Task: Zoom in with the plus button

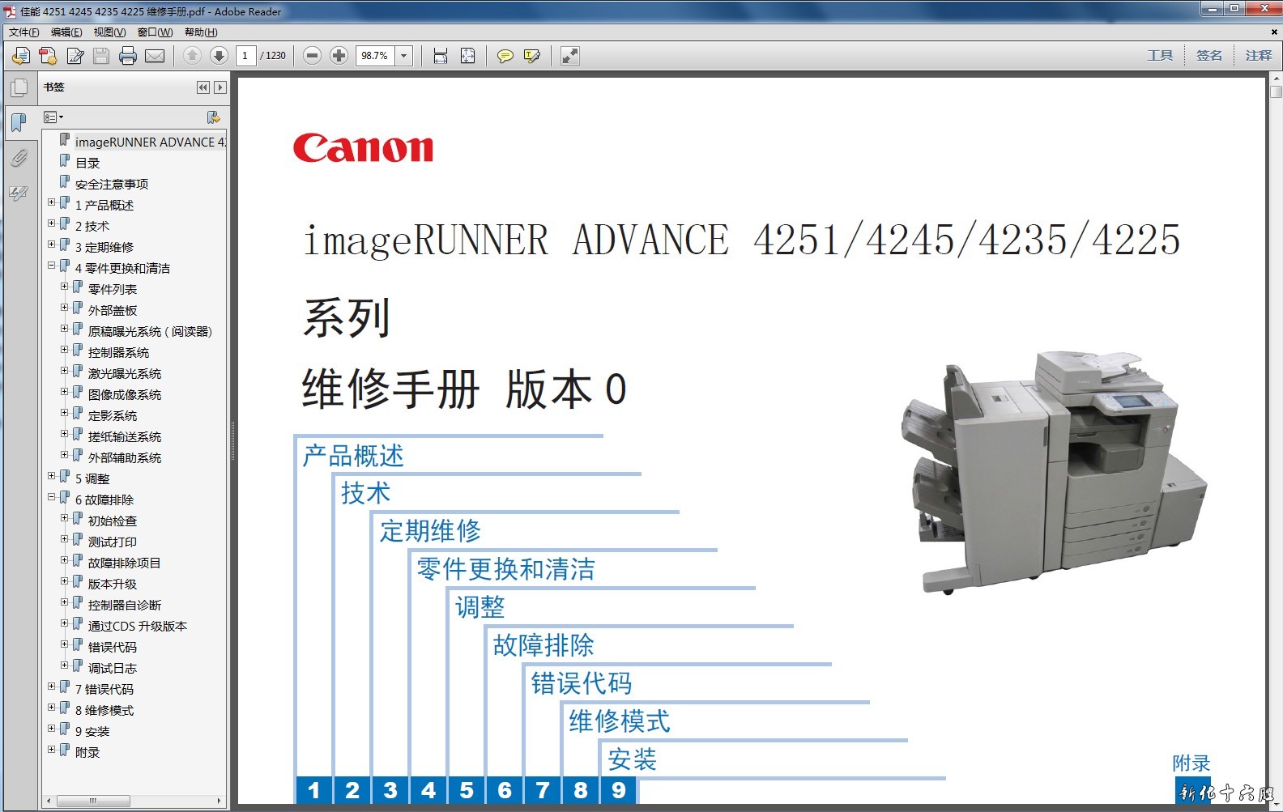Action: [339, 56]
